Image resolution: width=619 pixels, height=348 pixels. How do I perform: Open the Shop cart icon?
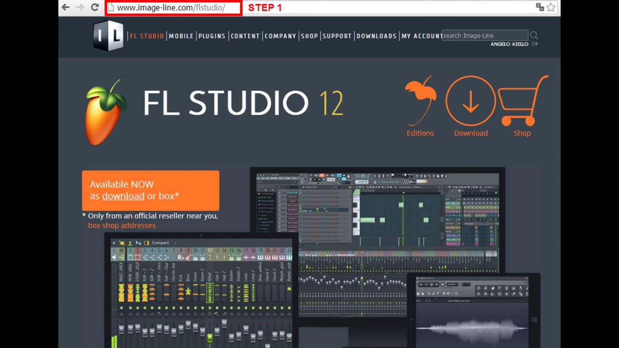[x=523, y=101]
